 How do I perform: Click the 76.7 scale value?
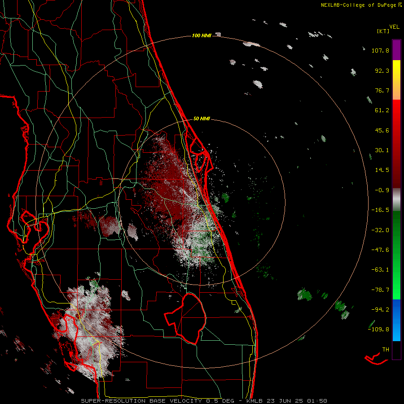tap(382, 90)
